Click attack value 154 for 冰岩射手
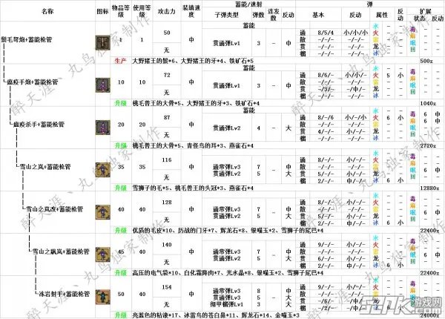This screenshot has width=445, height=319. (x=167, y=287)
